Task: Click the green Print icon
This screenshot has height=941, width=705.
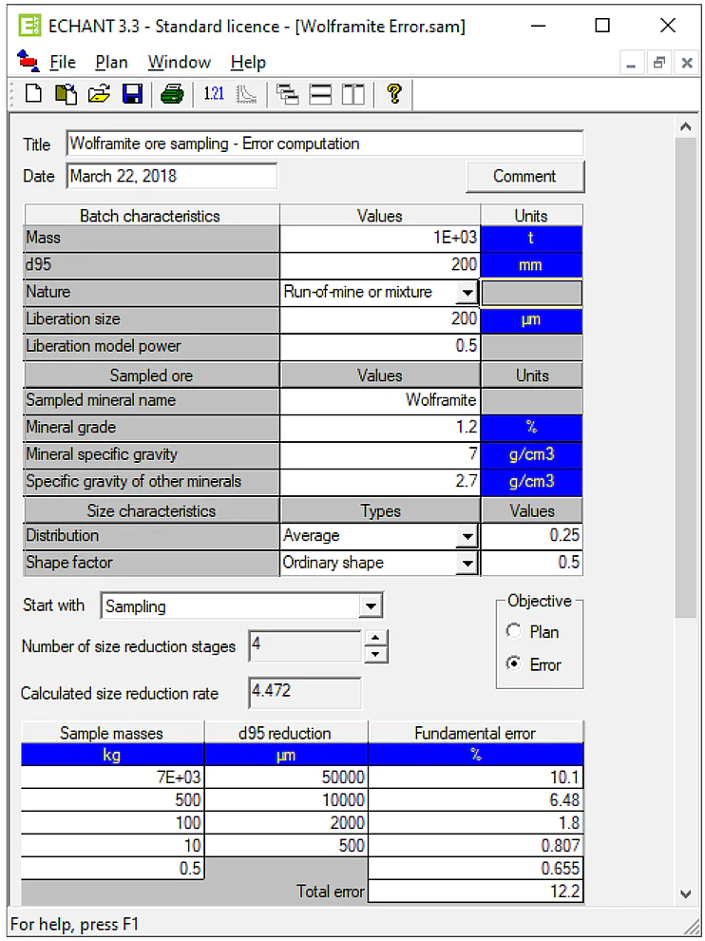Action: pyautogui.click(x=172, y=94)
